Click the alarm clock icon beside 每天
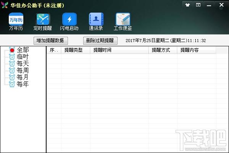The image size is (229, 153). [x=12, y=63]
